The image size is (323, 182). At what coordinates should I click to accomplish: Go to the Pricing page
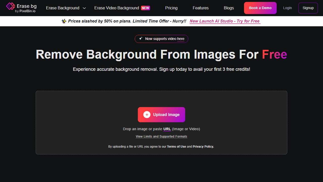pos(171,8)
